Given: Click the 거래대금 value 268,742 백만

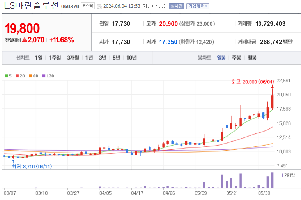Looking at the screenshot, I should click(x=276, y=42).
